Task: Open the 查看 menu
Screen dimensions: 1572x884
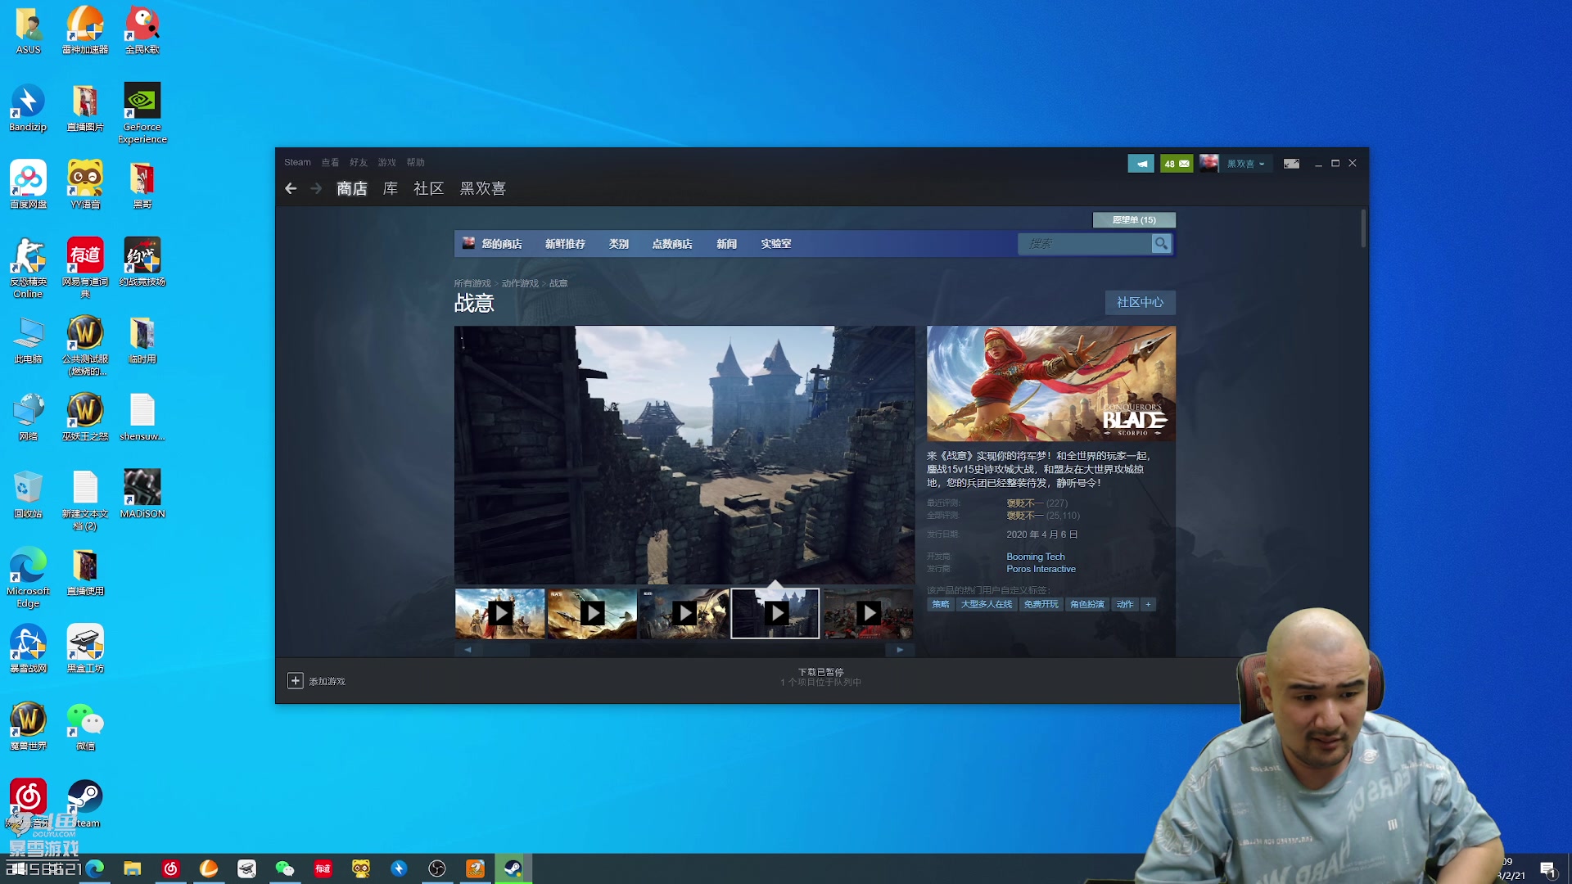Action: [x=330, y=162]
